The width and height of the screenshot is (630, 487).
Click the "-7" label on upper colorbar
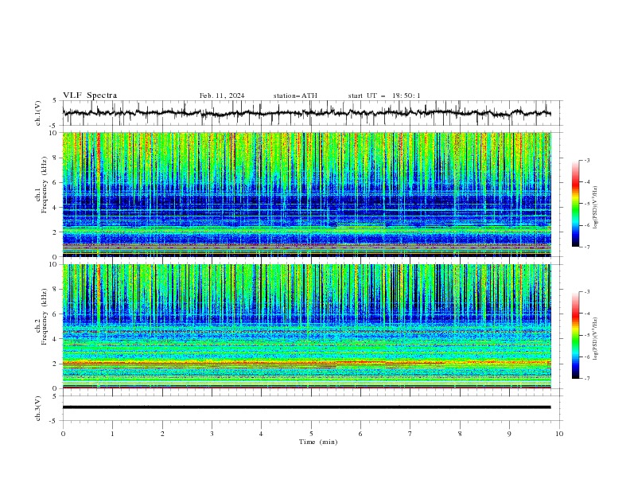click(586, 247)
